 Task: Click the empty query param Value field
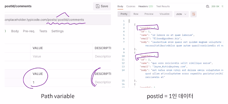point(62,56)
